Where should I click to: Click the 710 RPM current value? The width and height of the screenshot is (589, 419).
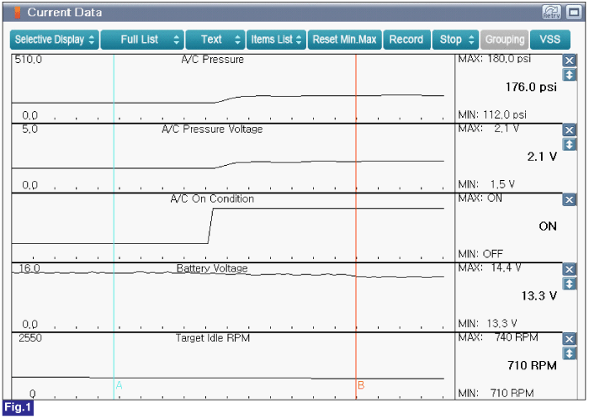532,365
